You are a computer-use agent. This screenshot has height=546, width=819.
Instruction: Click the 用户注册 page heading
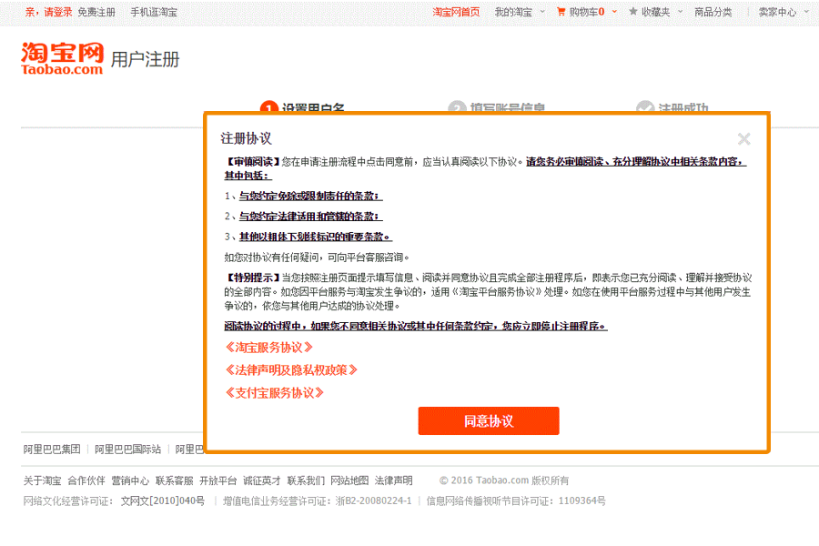(146, 59)
